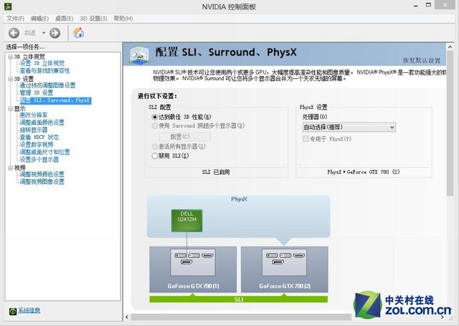Open 管理 3D 设置 task

(37, 92)
